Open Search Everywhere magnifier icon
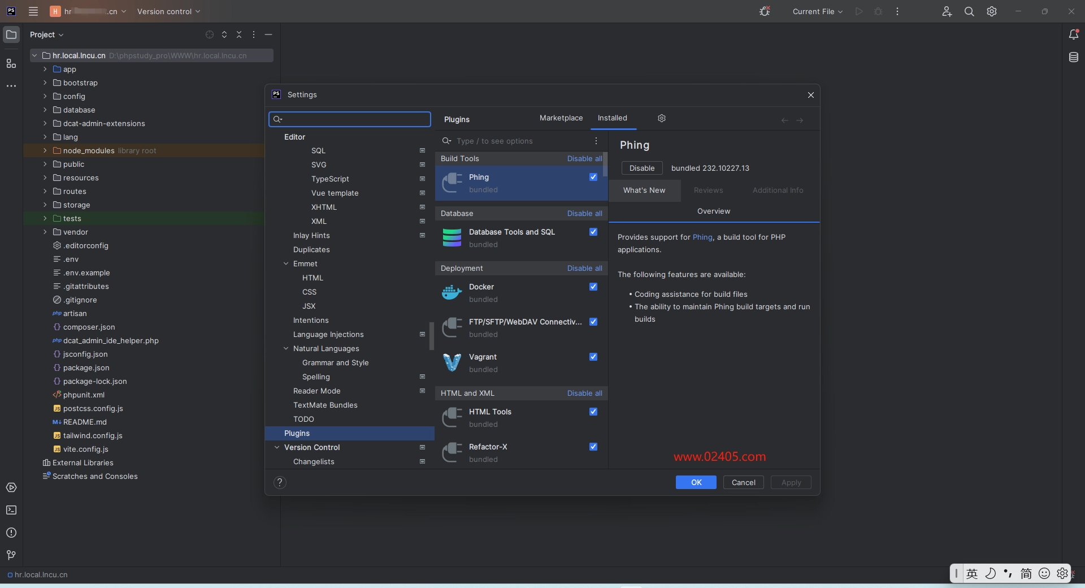This screenshot has width=1085, height=588. pyautogui.click(x=969, y=11)
